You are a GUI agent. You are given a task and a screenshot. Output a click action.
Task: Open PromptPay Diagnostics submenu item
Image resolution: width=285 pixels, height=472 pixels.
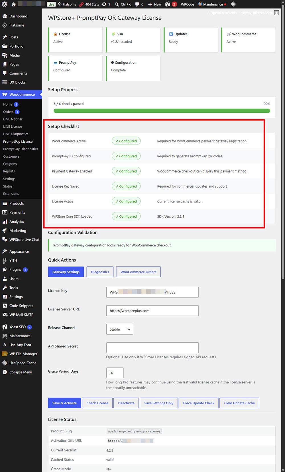(x=21, y=149)
